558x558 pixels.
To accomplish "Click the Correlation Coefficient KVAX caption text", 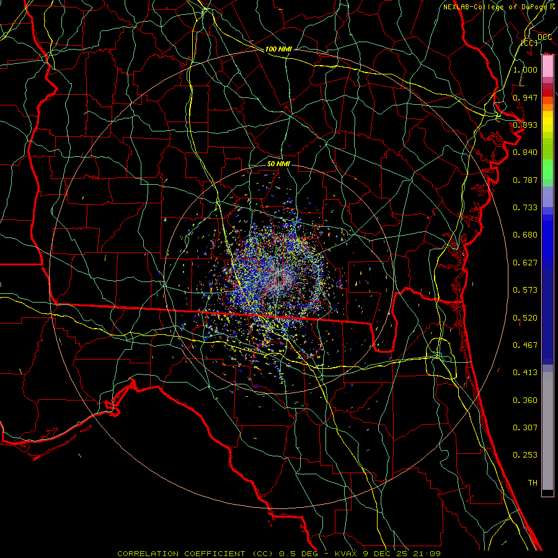I will point(278,554).
